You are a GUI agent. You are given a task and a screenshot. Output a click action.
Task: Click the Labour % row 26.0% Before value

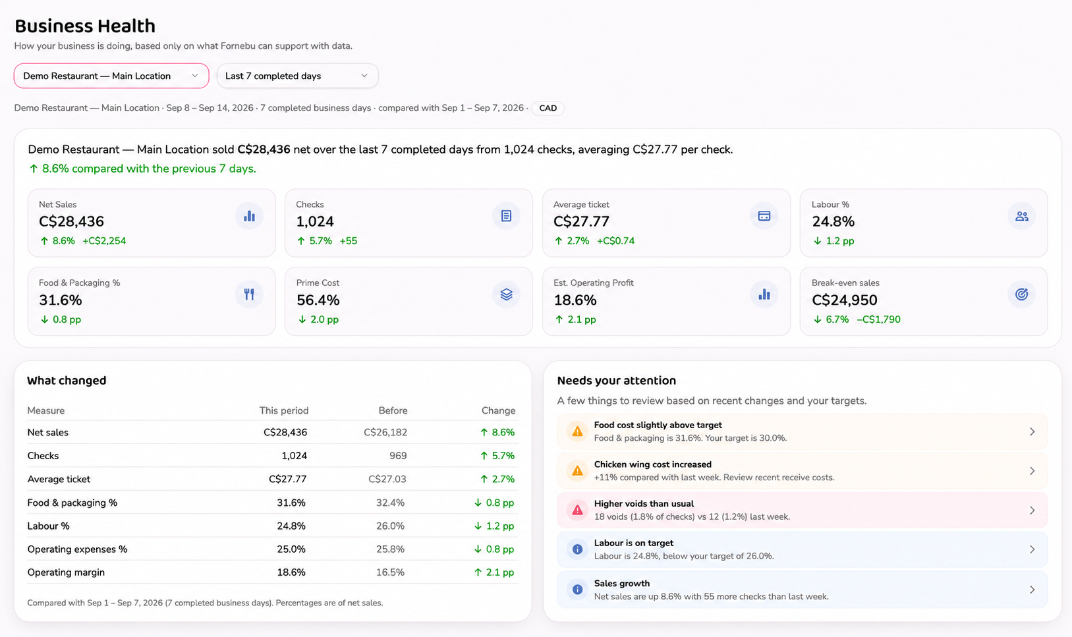click(390, 526)
